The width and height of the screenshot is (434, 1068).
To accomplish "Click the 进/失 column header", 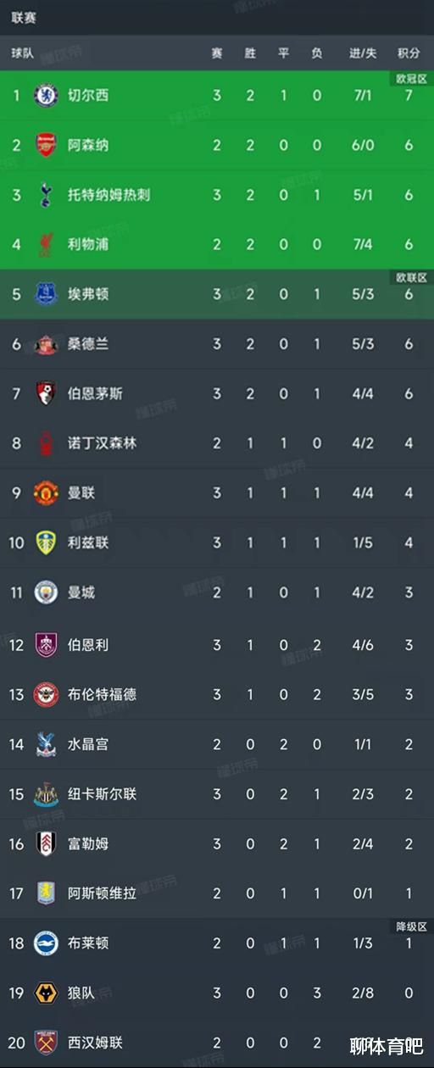I will point(363,53).
